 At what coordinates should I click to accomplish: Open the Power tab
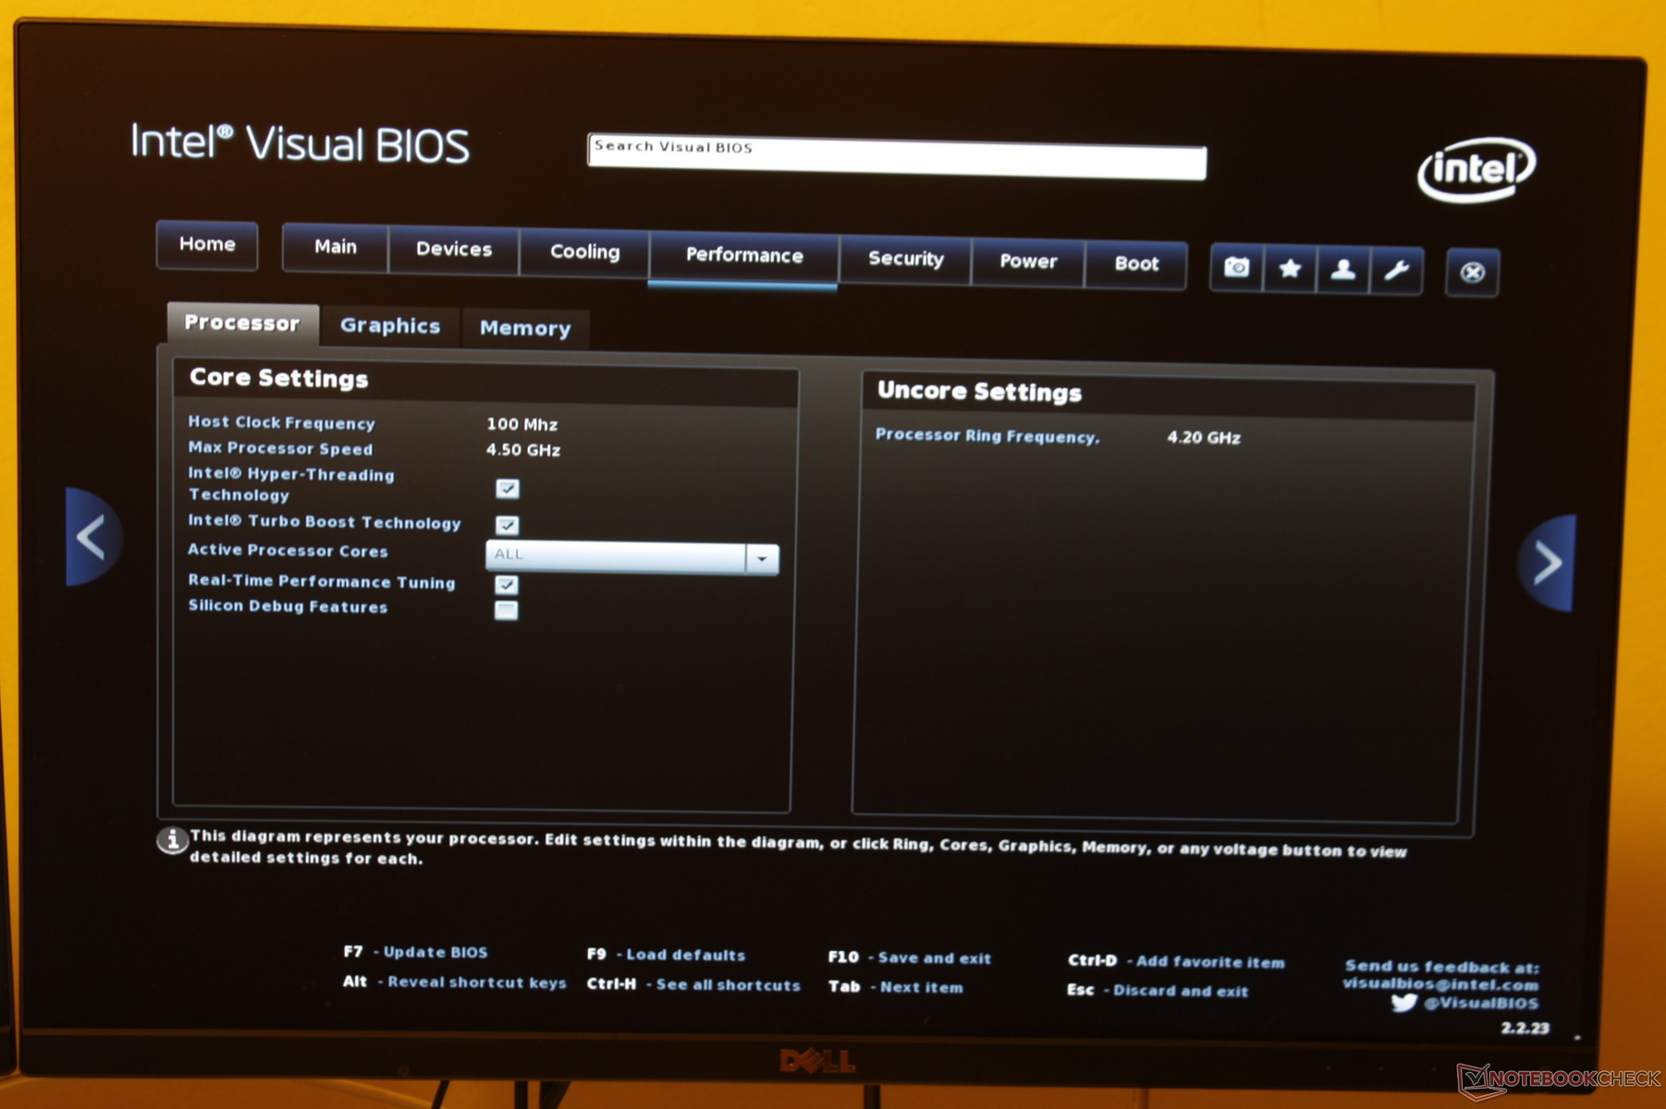(x=1028, y=262)
